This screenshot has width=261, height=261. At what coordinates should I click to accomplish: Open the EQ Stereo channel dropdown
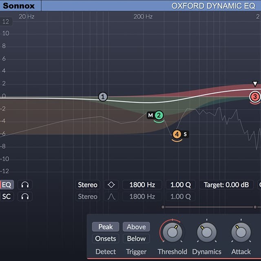(x=88, y=185)
